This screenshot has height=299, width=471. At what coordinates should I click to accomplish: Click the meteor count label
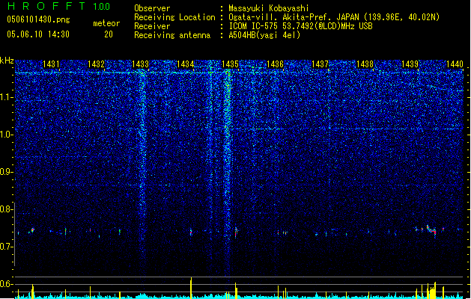tap(106, 23)
